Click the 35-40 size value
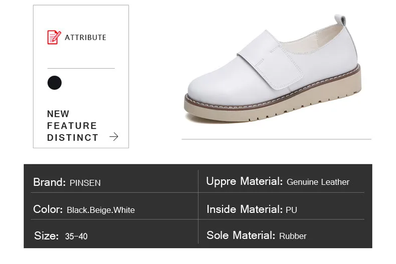This screenshot has height=264, width=396. click(76, 236)
